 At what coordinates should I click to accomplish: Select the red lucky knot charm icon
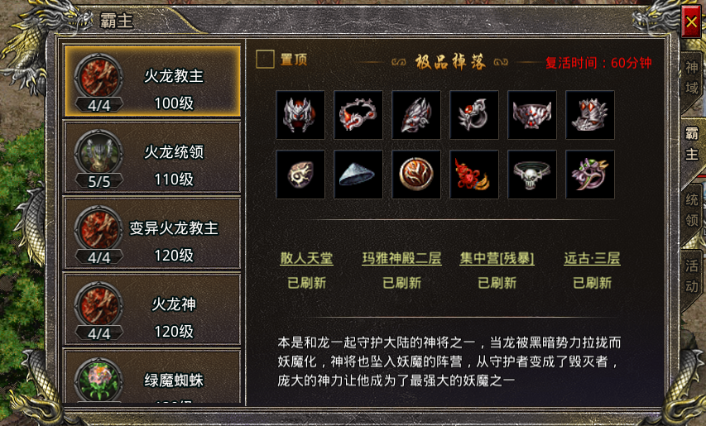(474, 175)
